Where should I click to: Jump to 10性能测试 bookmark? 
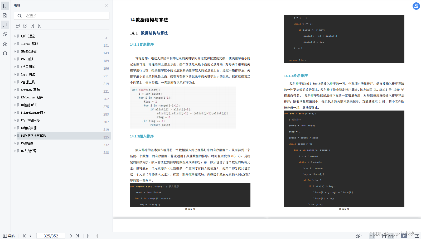(x=28, y=105)
